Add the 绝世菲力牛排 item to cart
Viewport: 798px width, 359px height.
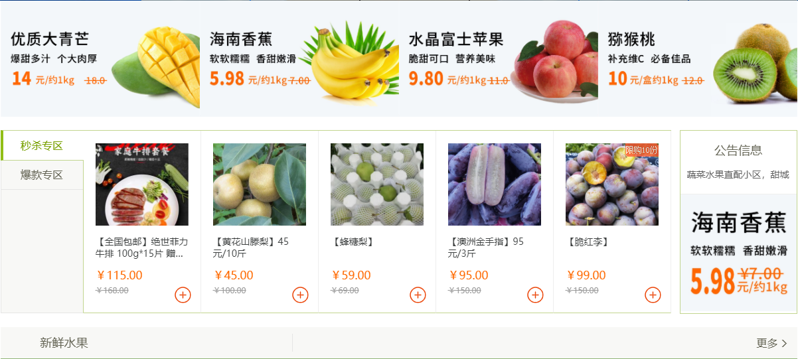click(x=183, y=295)
